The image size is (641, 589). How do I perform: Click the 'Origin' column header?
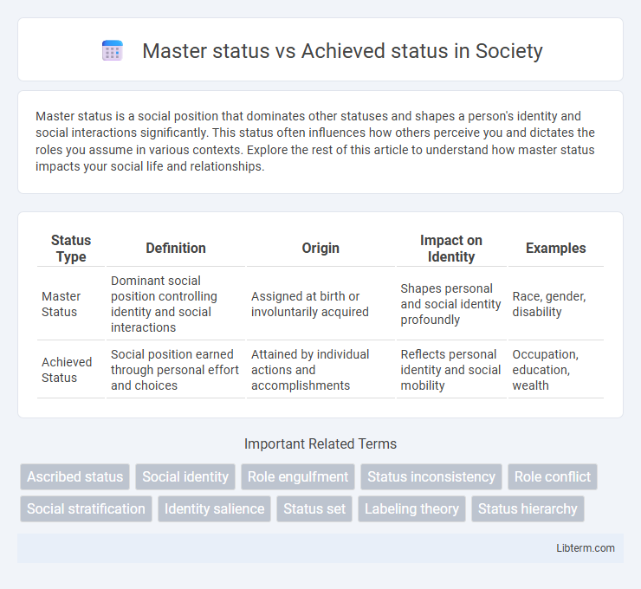tap(320, 248)
